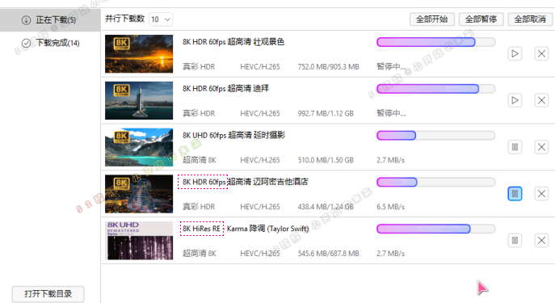Select the 8K UHD Karma thumbnail
The width and height of the screenshot is (555, 303).
click(x=139, y=241)
